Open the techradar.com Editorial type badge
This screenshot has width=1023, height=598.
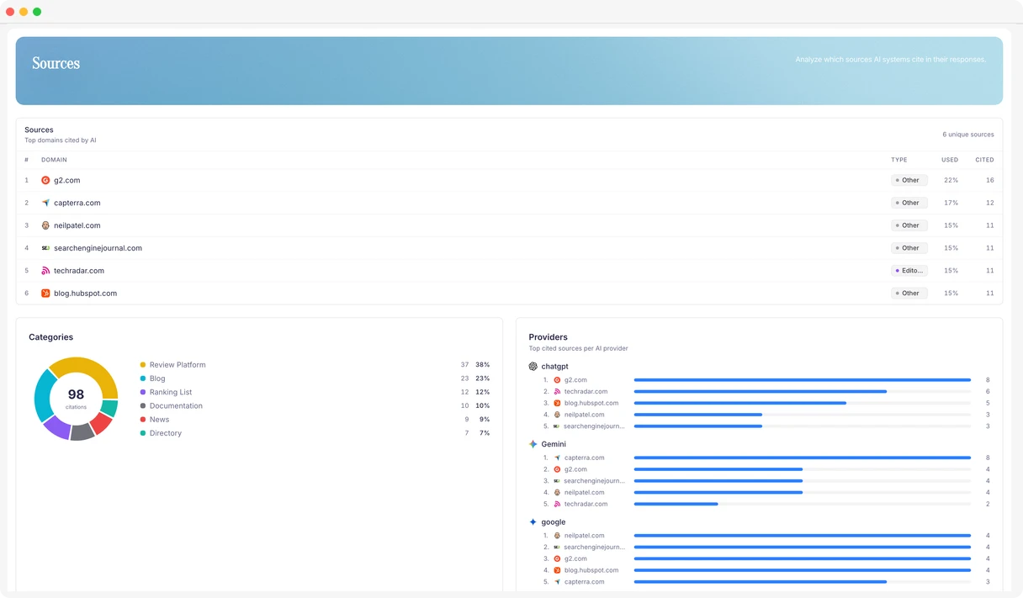909,271
